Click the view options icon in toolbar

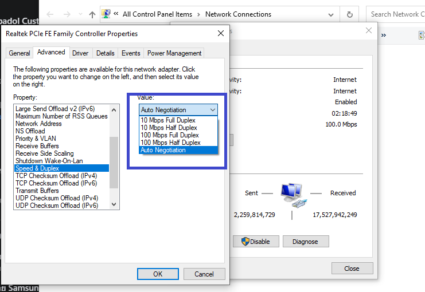click(x=422, y=35)
